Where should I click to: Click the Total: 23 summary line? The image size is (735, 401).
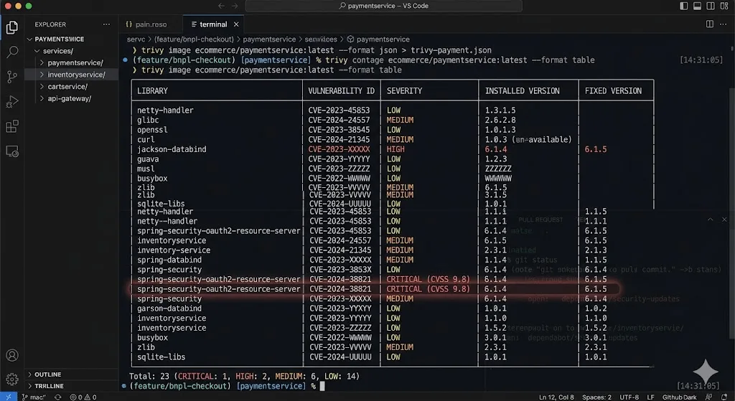pos(244,376)
